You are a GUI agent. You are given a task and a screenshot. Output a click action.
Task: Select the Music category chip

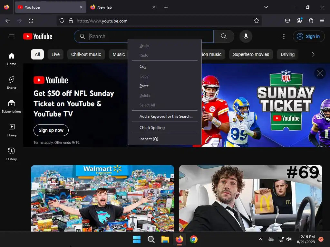click(119, 54)
